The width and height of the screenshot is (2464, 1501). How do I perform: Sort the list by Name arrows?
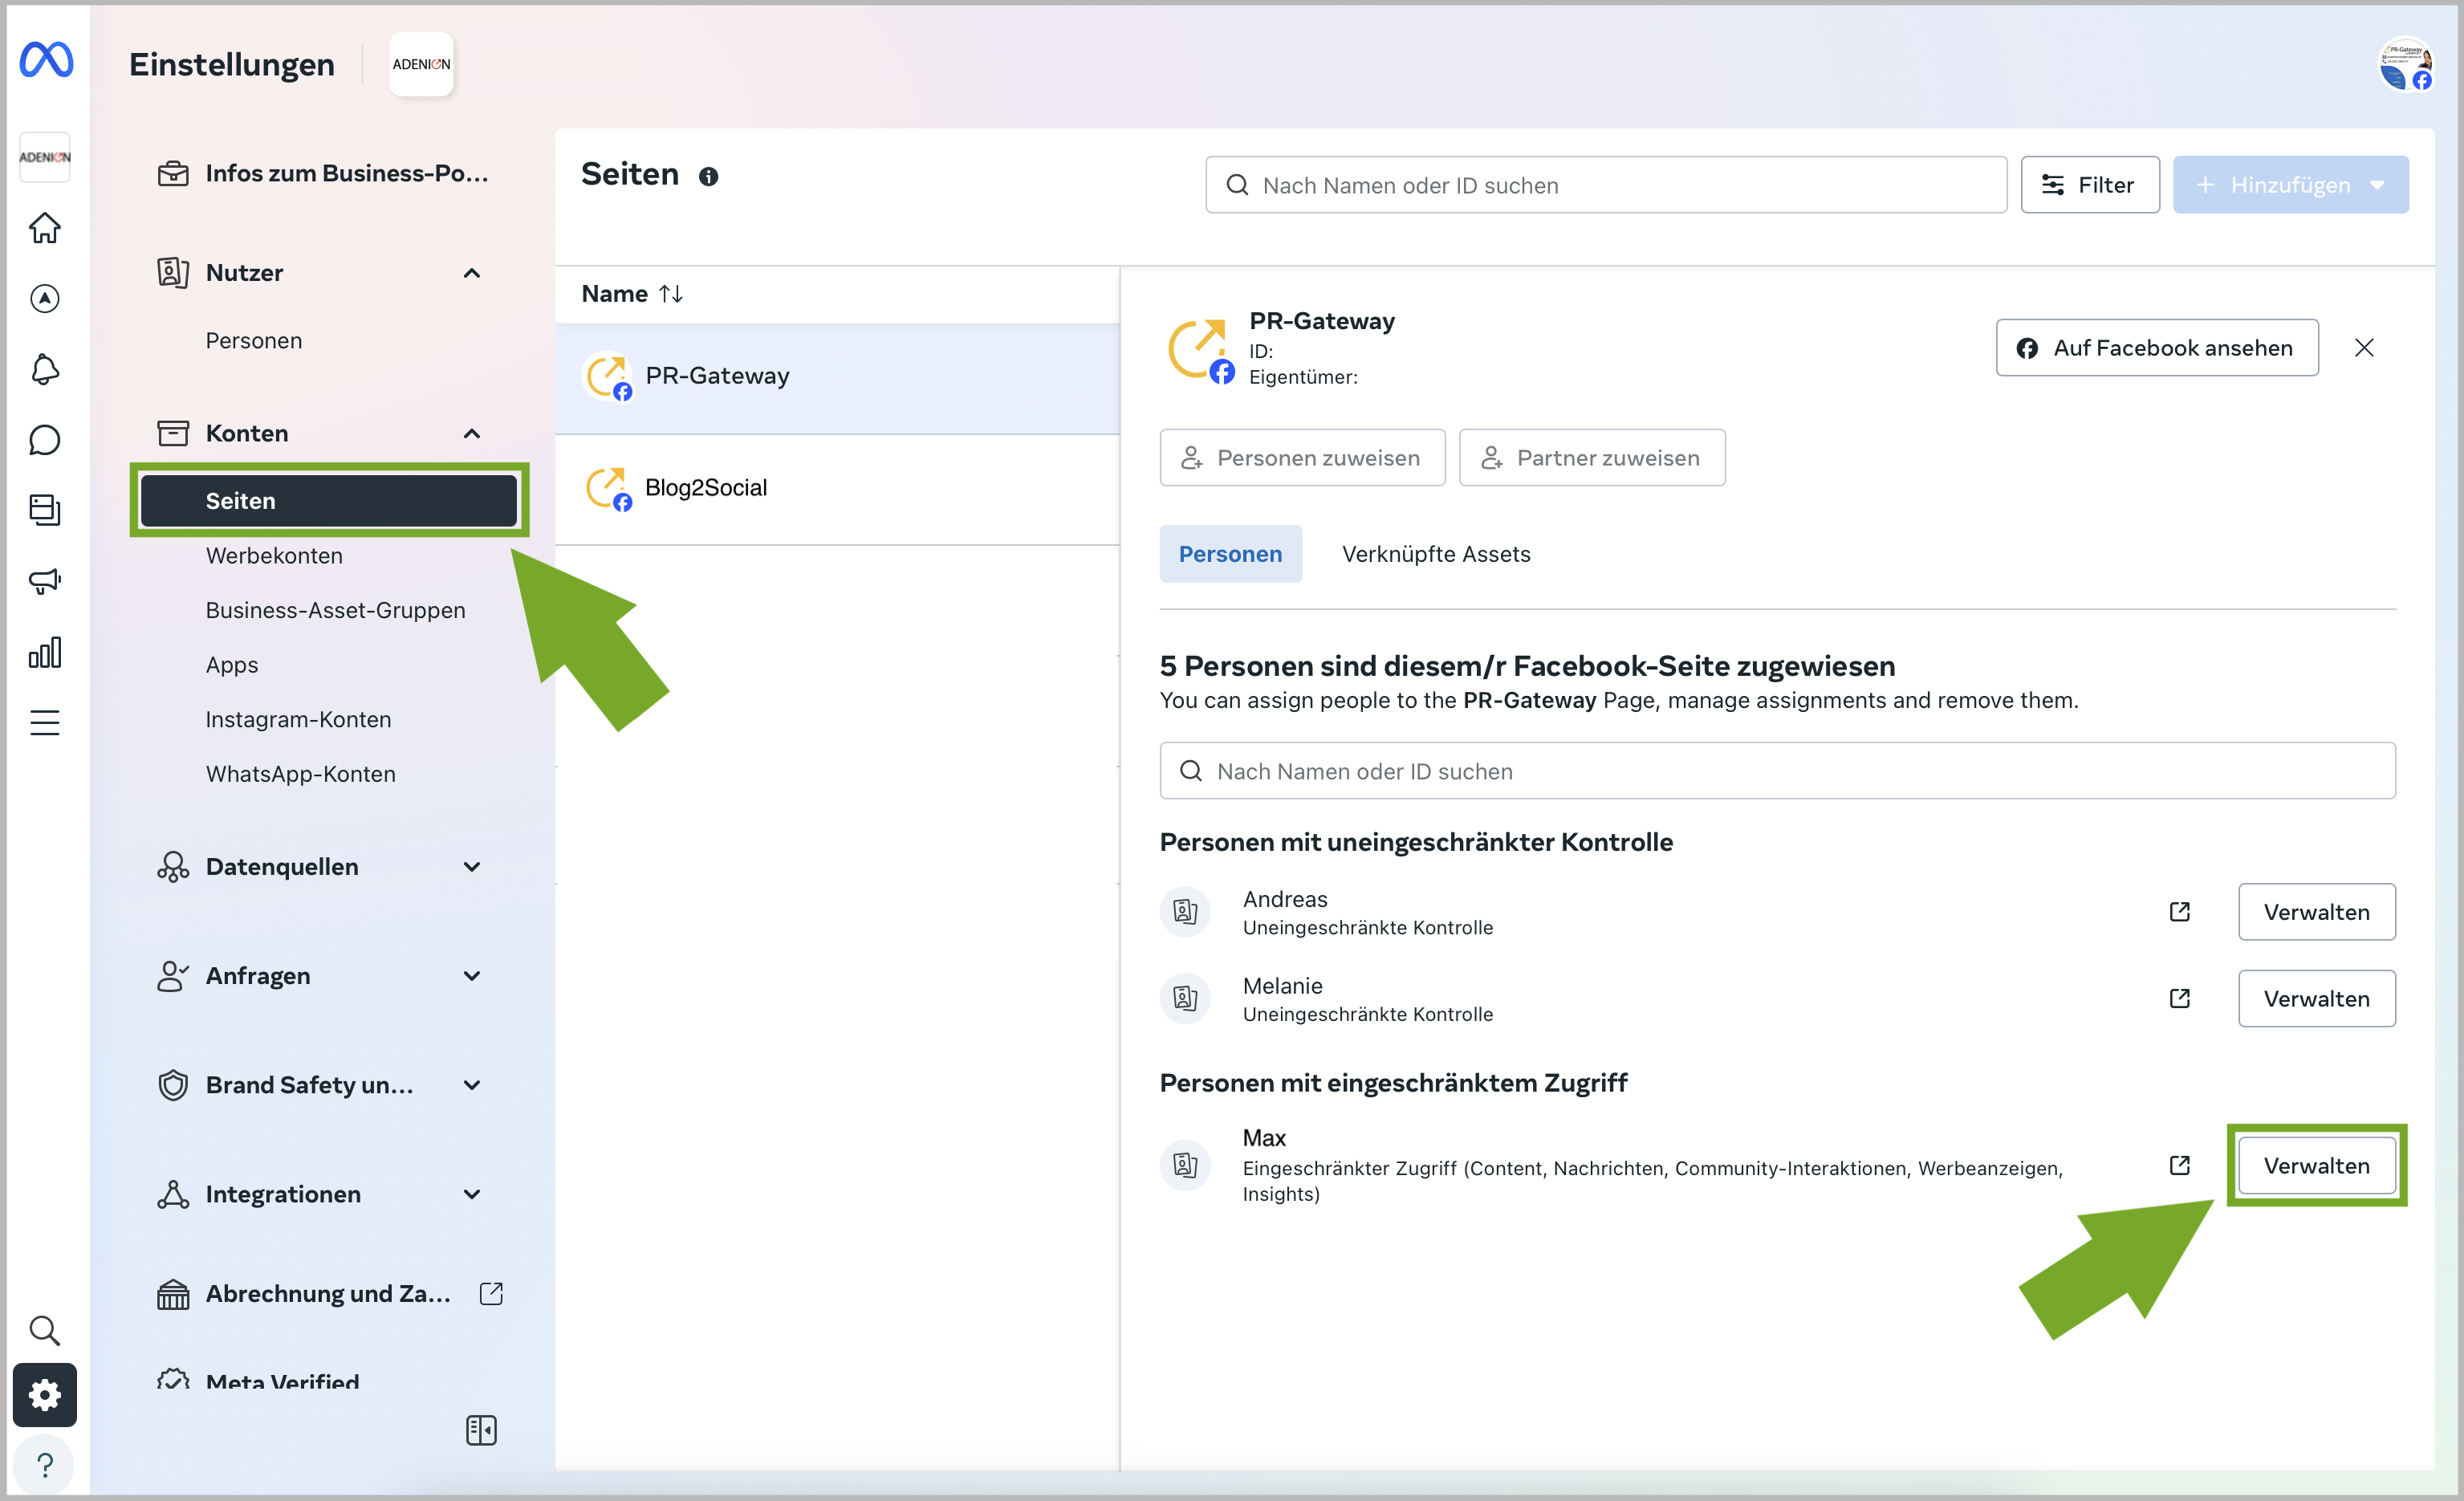pos(671,294)
